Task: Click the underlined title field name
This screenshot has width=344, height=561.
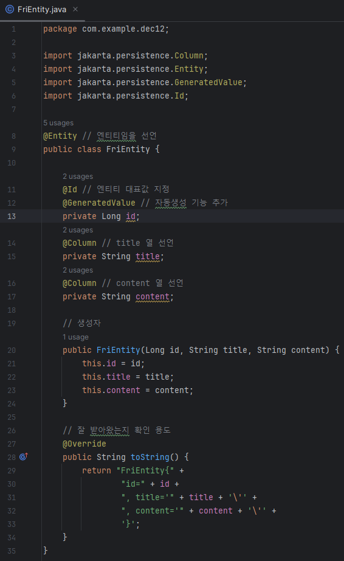Action: point(148,257)
